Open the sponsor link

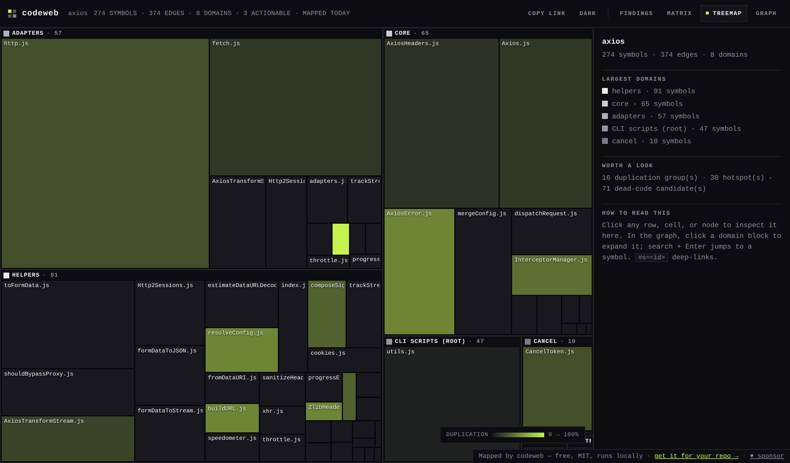coord(767,456)
